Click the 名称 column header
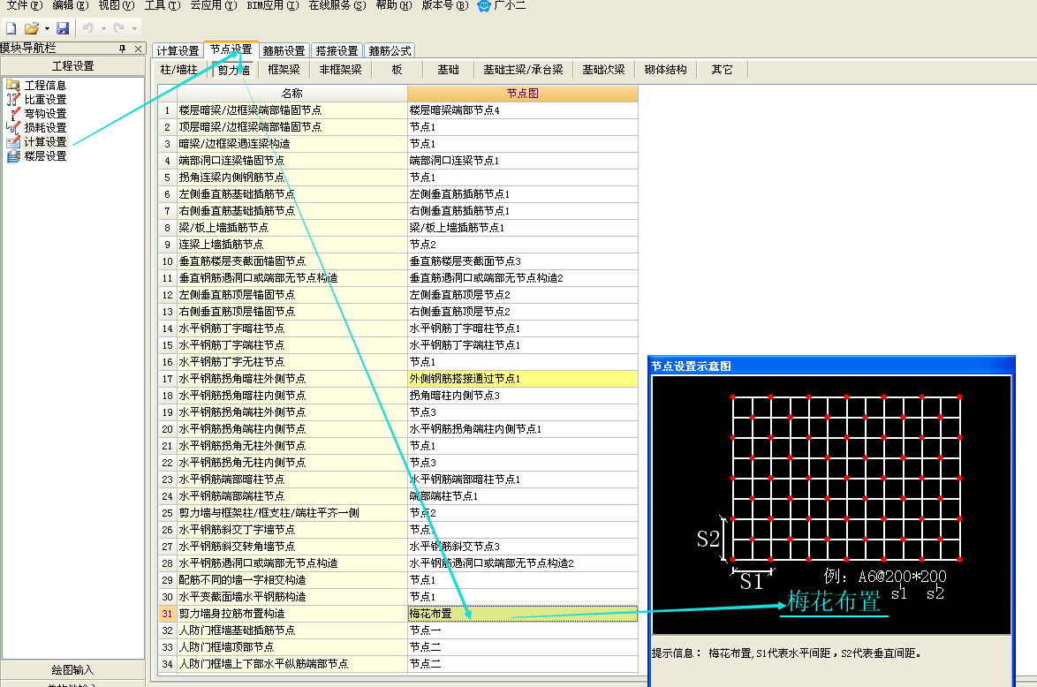1037x687 pixels. (x=291, y=94)
